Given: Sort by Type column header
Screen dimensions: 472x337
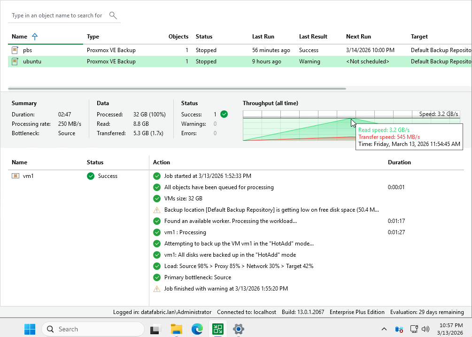Looking at the screenshot, I should (93, 37).
